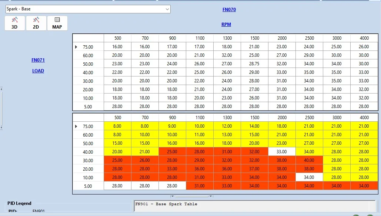The width and height of the screenshot is (381, 216).
Task: Open the LOAD axis link
Action: 38,71
